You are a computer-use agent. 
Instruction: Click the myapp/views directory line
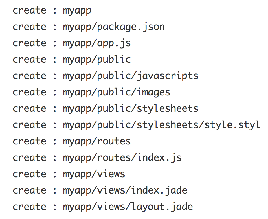94,174
